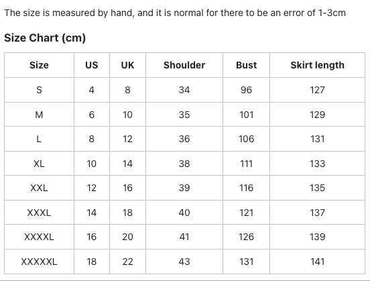Select the XL size row label
The width and height of the screenshot is (370, 281).
pyautogui.click(x=39, y=164)
